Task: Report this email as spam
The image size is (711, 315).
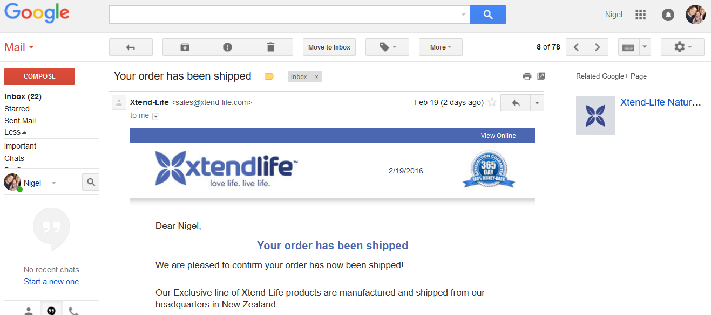Action: point(227,47)
